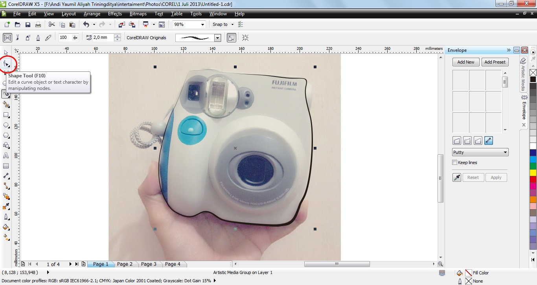
Task: Open the Snap to dropdown
Action: (223, 24)
